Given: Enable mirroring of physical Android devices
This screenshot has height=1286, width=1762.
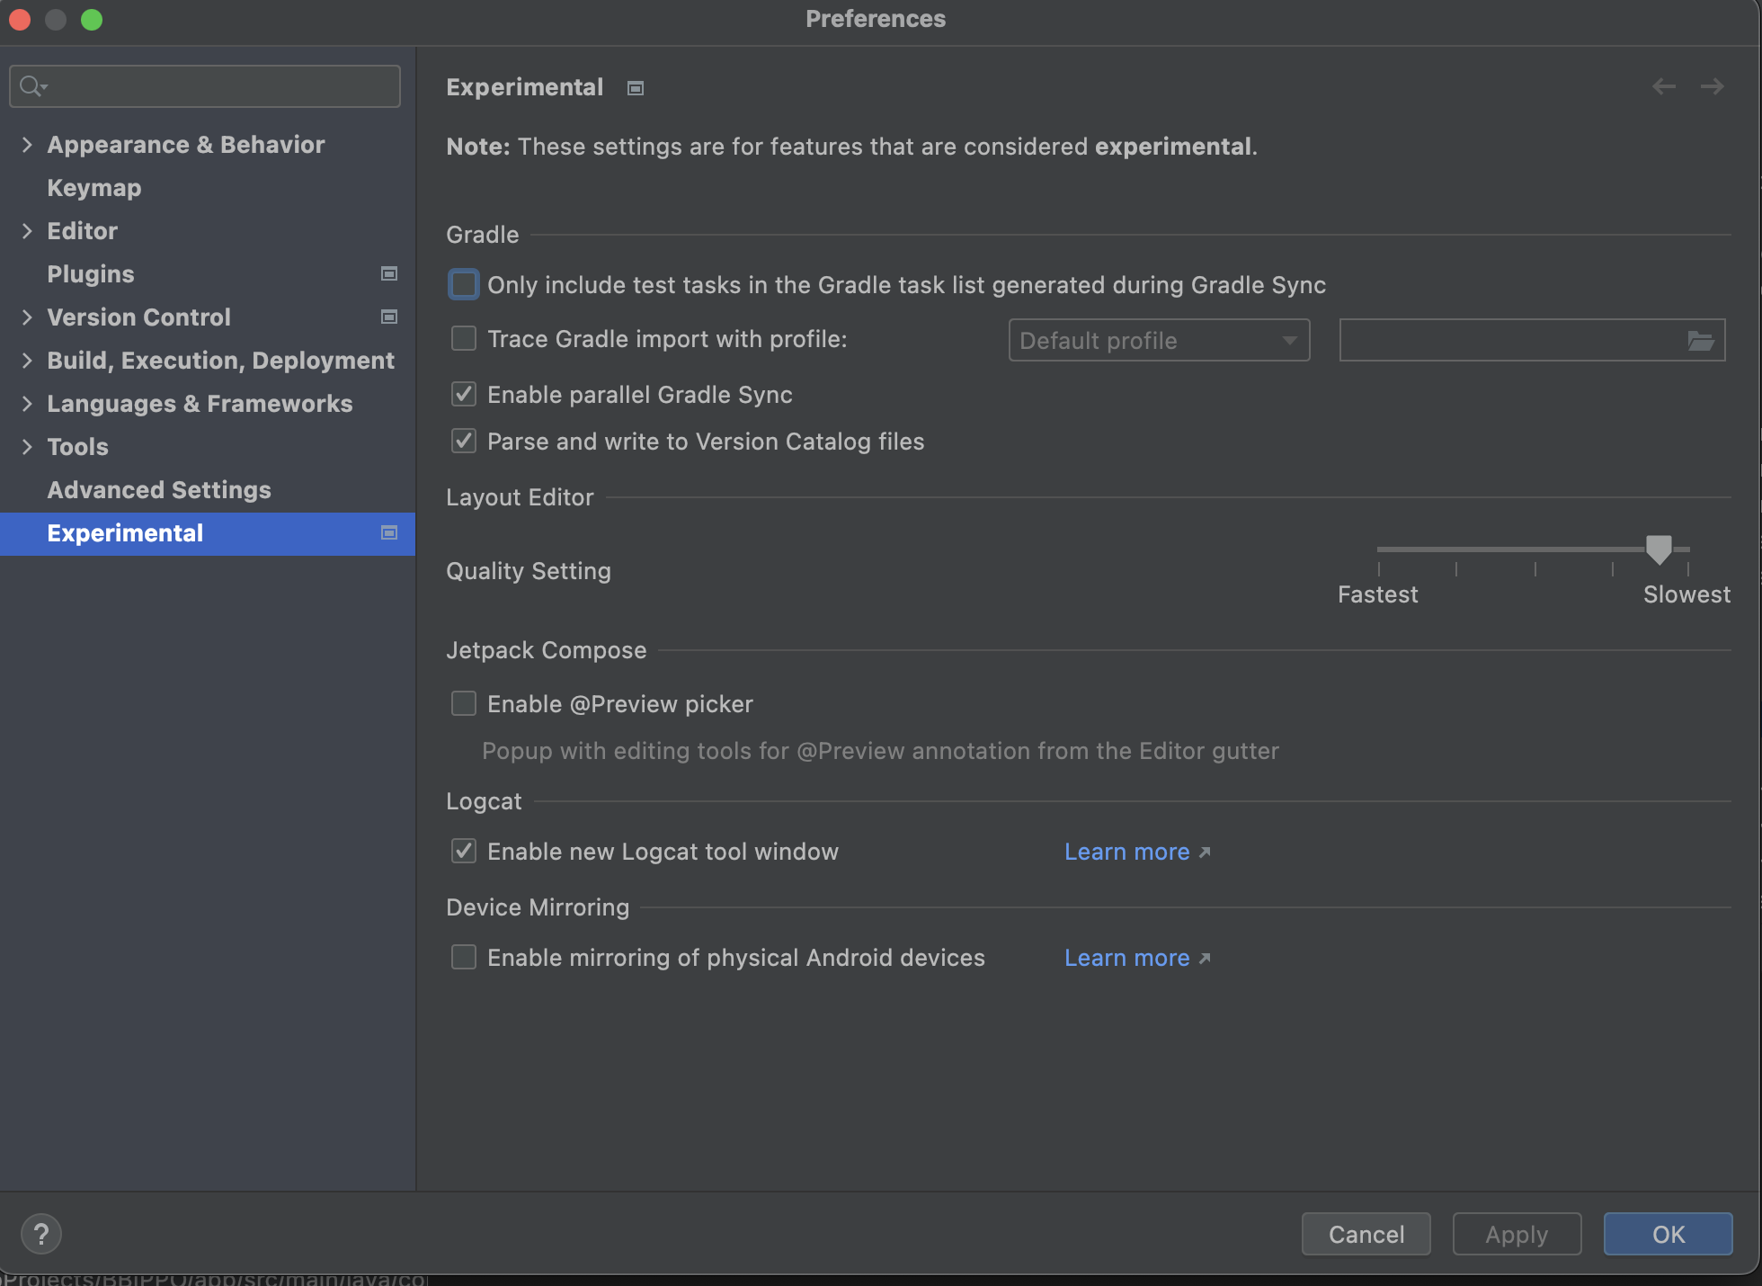Looking at the screenshot, I should pyautogui.click(x=464, y=957).
